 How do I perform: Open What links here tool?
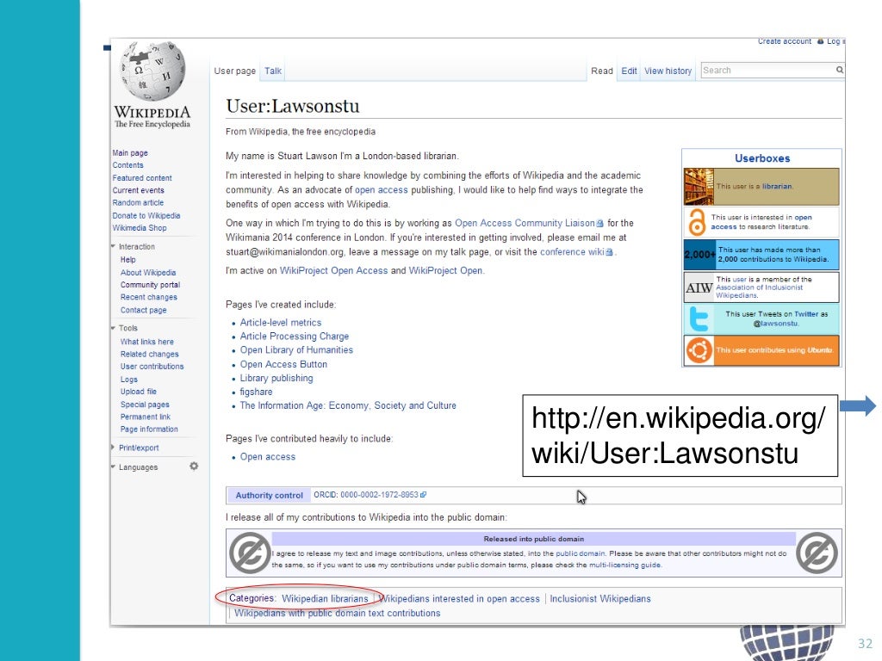click(146, 341)
